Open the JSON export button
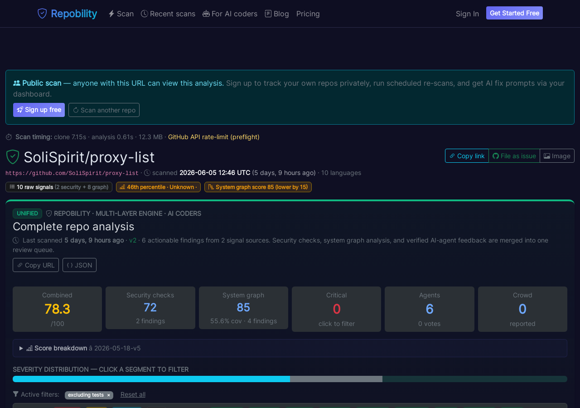The image size is (580, 408). coord(79,265)
